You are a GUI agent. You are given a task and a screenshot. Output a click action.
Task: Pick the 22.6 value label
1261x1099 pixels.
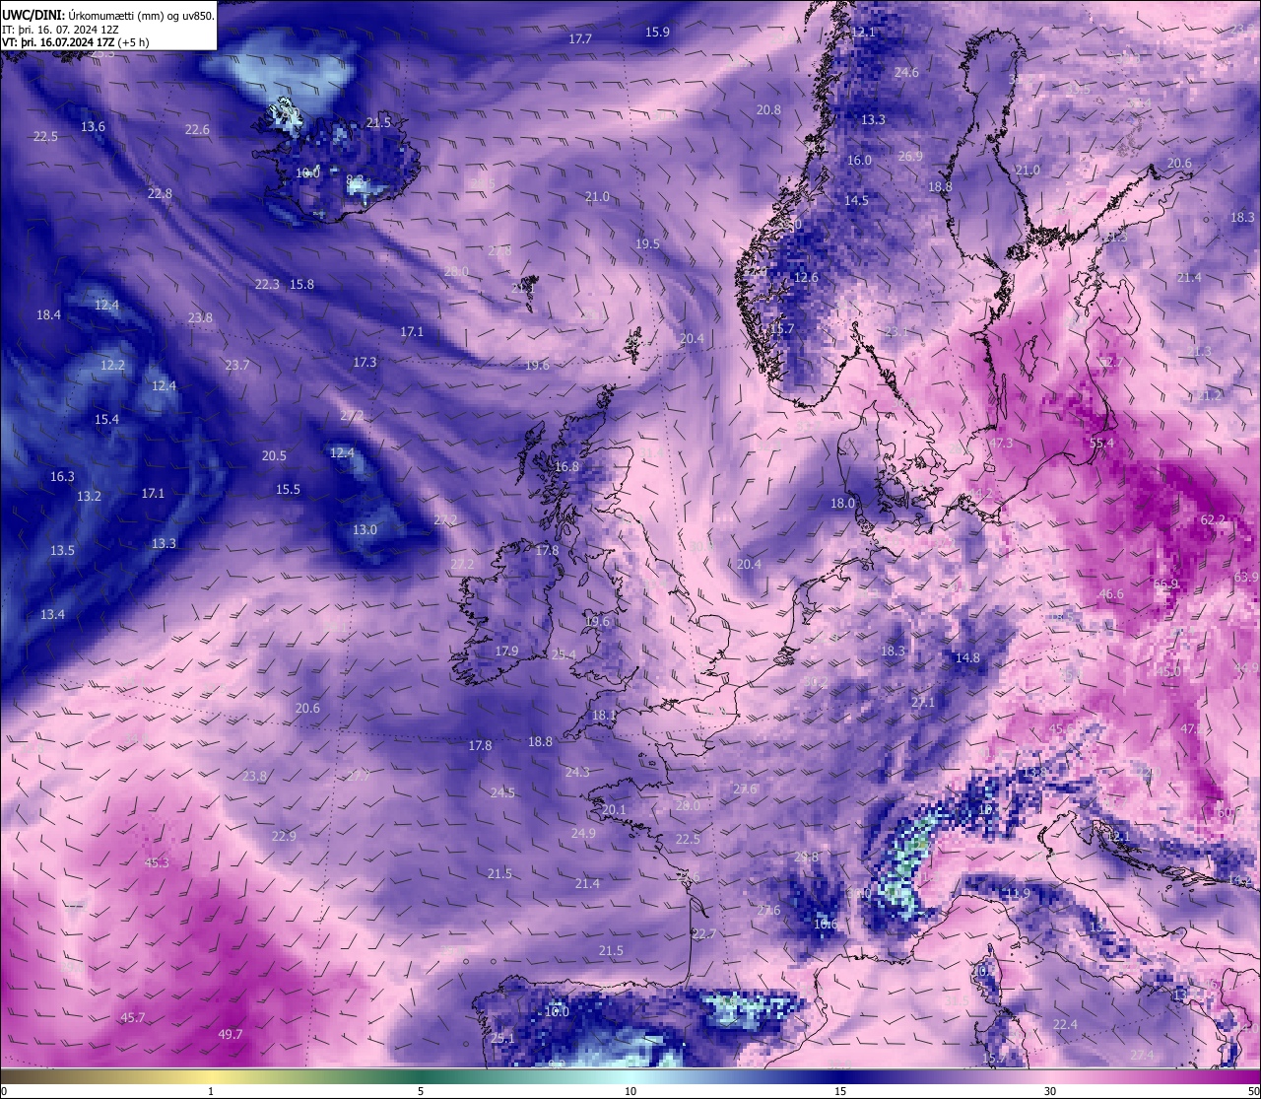(197, 130)
